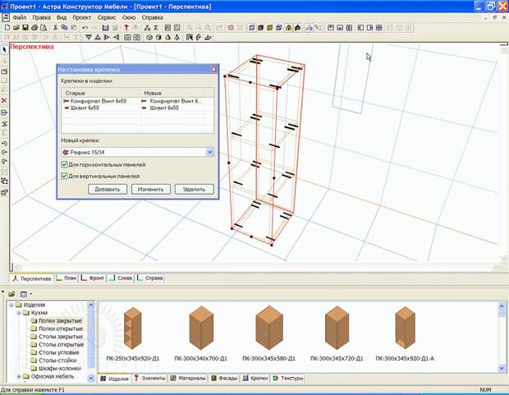Click the red X delete tool
This screenshot has width=509, height=395.
[4, 100]
